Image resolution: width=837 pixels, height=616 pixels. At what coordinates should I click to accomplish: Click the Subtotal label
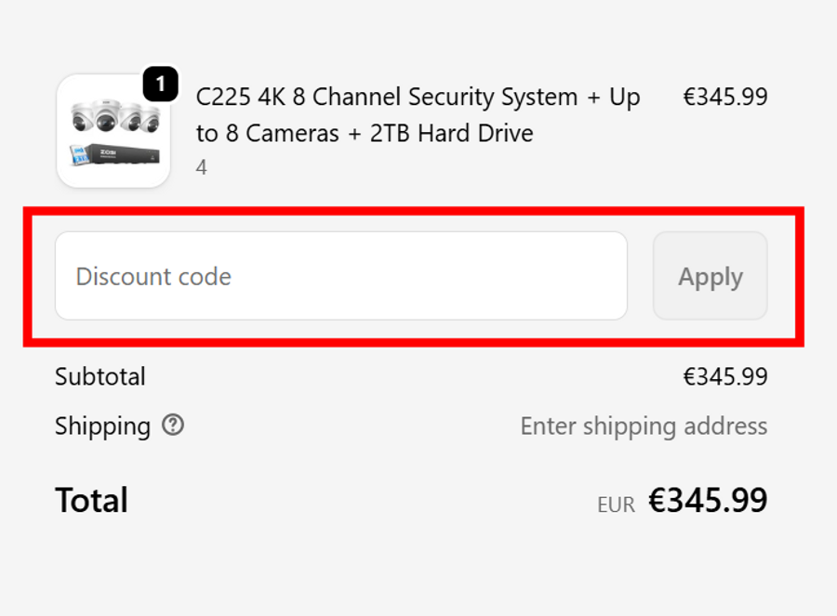[x=100, y=376]
